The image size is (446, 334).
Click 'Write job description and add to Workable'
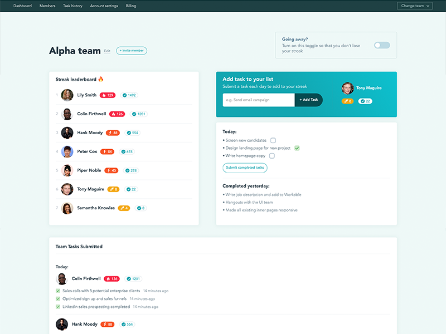click(x=263, y=194)
